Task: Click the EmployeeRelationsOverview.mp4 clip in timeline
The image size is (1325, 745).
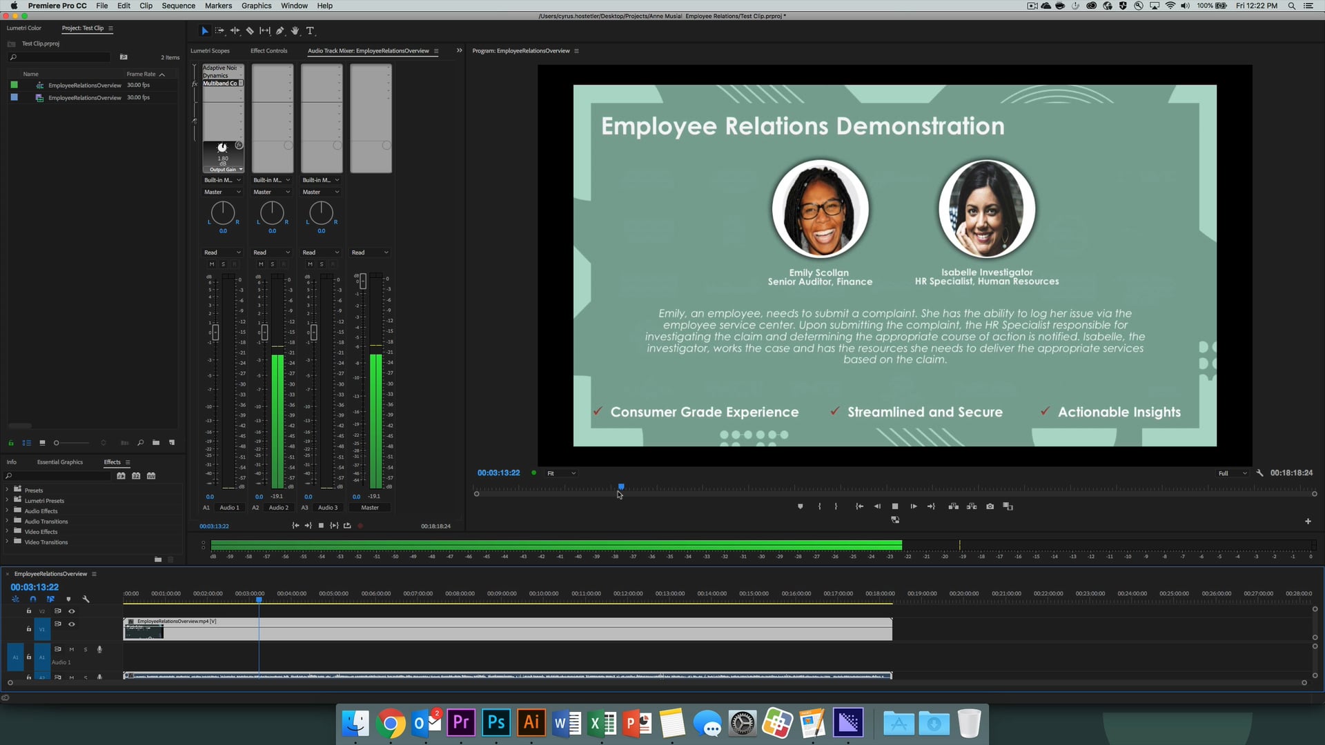Action: tap(483, 630)
